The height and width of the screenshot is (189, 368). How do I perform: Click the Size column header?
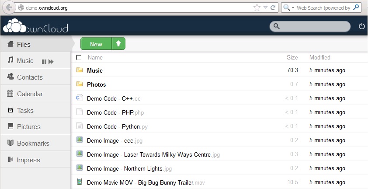point(292,58)
